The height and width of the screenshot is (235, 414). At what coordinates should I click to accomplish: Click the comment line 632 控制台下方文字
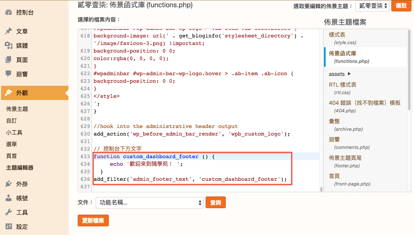point(118,149)
